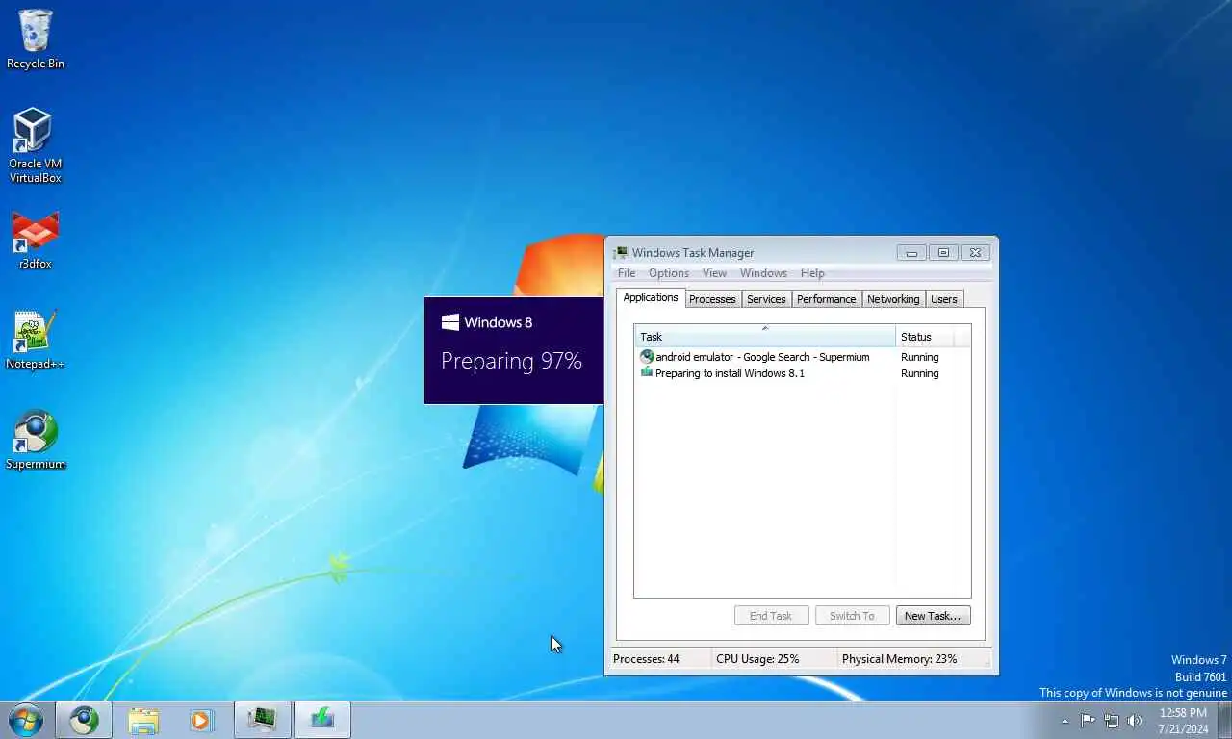The width and height of the screenshot is (1232, 739).
Task: Click Supermium icon in the task list
Action: click(x=647, y=357)
